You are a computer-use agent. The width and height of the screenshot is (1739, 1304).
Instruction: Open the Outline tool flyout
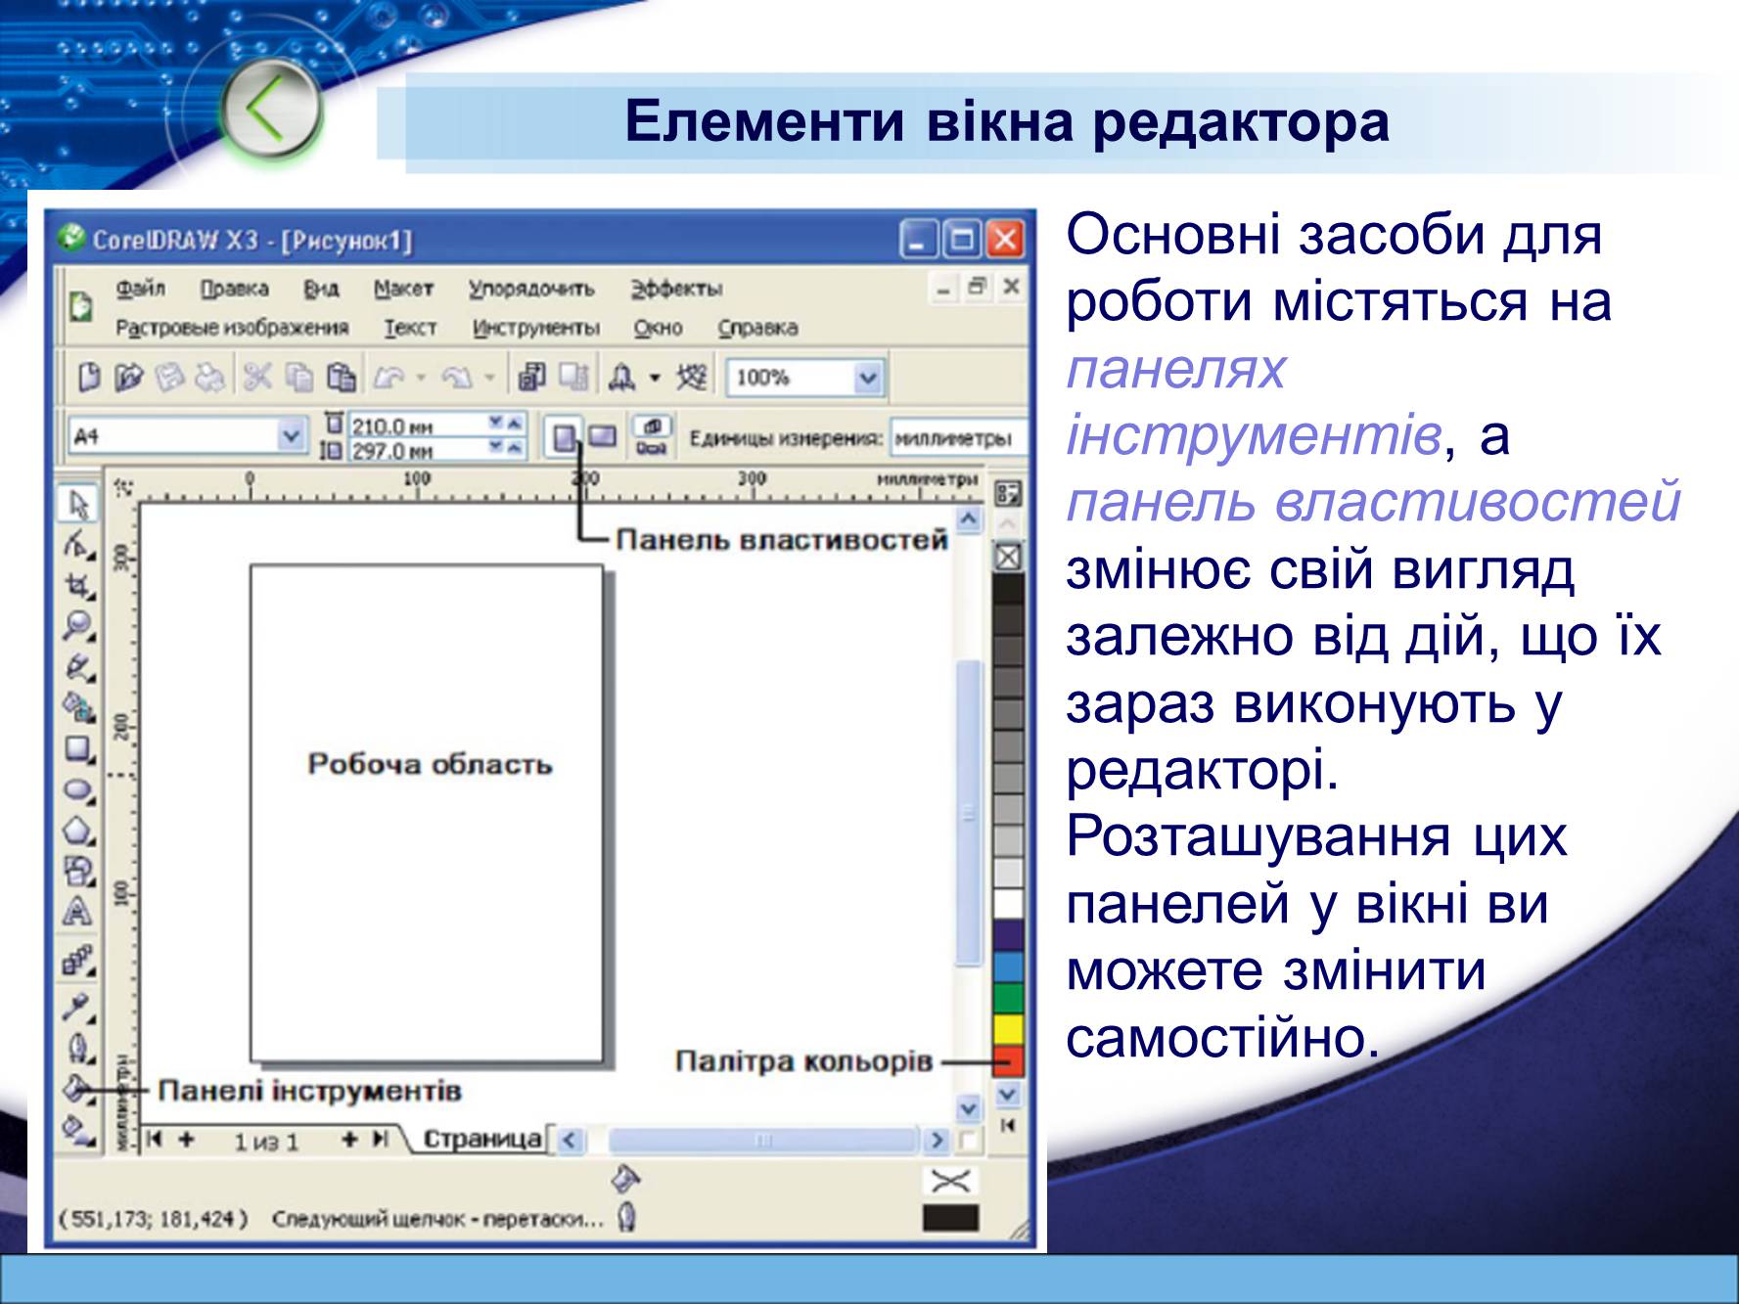78,1048
